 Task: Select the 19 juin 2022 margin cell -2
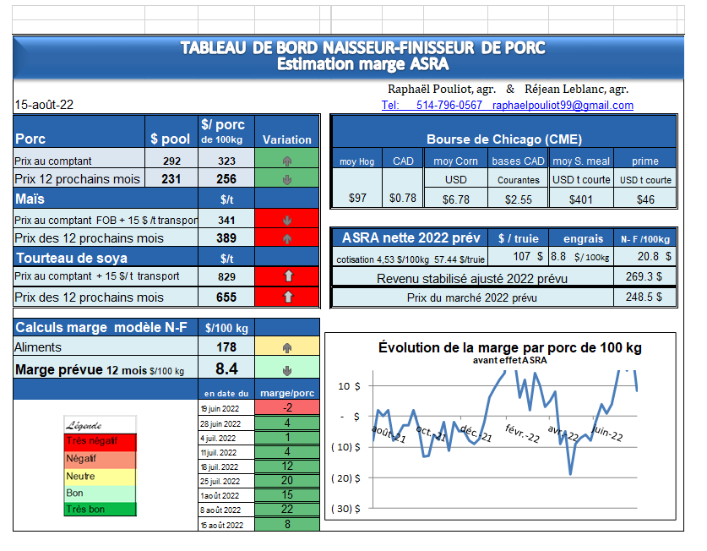tap(286, 407)
